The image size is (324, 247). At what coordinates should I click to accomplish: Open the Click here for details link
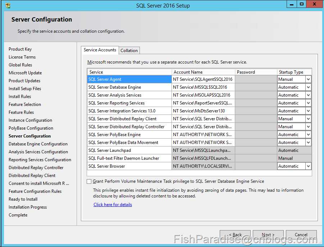pos(113,205)
